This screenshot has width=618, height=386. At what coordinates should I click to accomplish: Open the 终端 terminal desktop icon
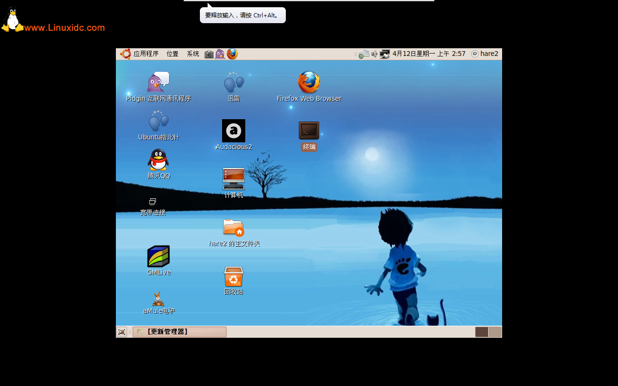(x=309, y=130)
